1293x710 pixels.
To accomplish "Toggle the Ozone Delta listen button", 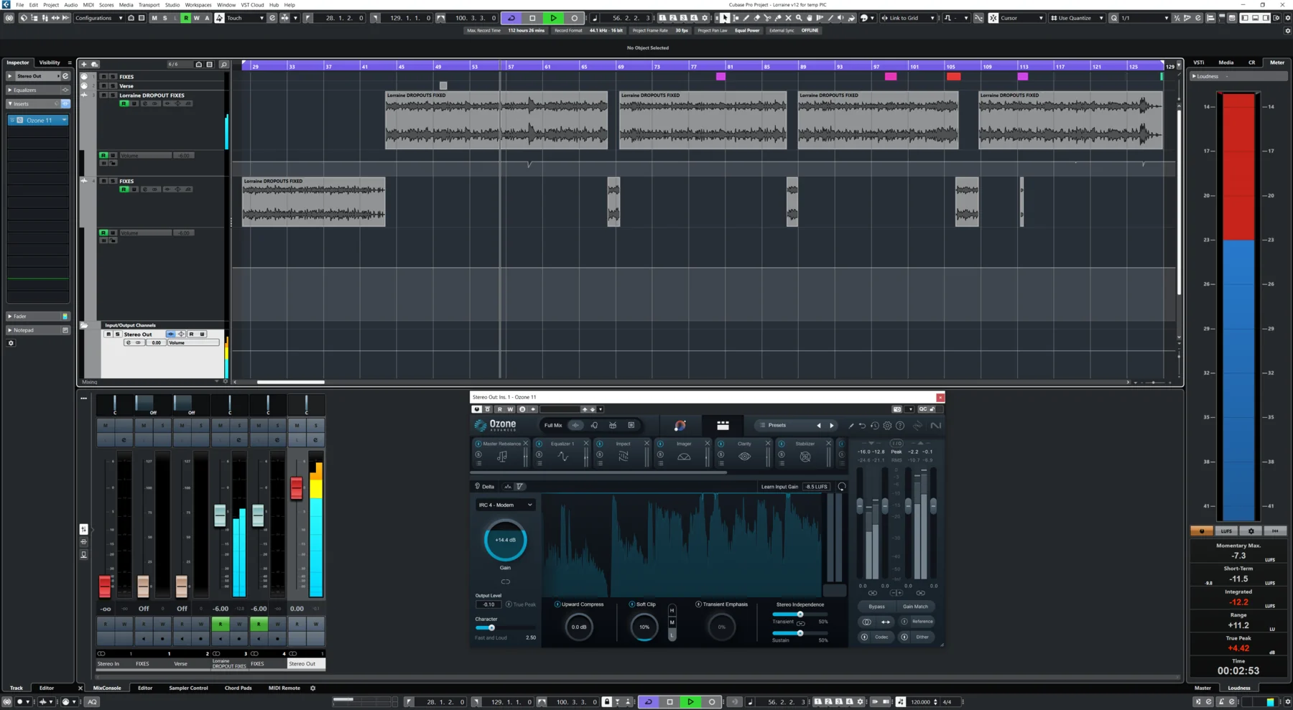I will click(x=485, y=487).
